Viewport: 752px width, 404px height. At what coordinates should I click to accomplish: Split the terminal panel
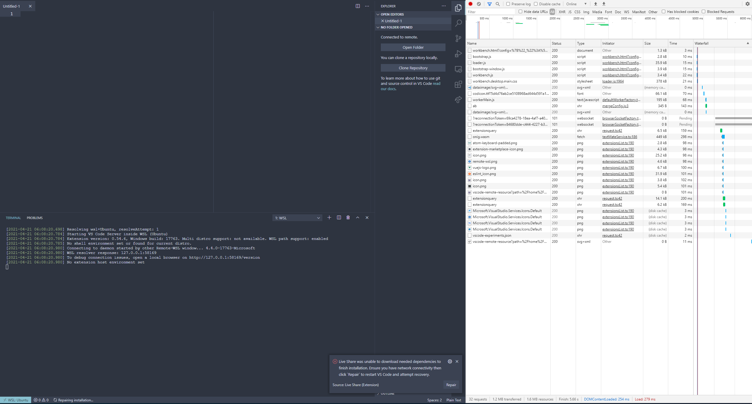pos(339,218)
